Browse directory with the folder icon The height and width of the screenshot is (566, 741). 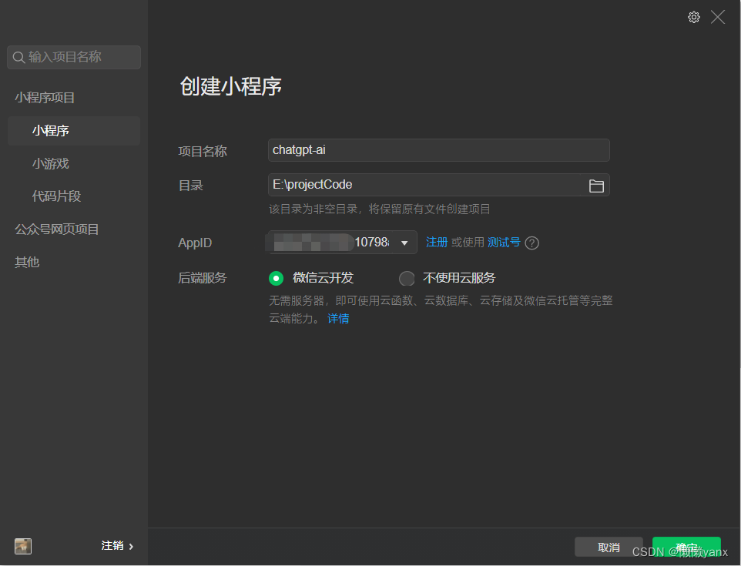click(x=596, y=186)
